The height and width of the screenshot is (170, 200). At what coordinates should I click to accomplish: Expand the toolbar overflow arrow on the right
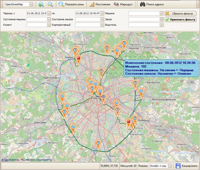click(198, 5)
